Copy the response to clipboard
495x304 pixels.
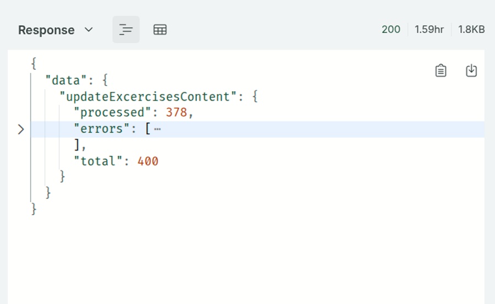click(441, 70)
